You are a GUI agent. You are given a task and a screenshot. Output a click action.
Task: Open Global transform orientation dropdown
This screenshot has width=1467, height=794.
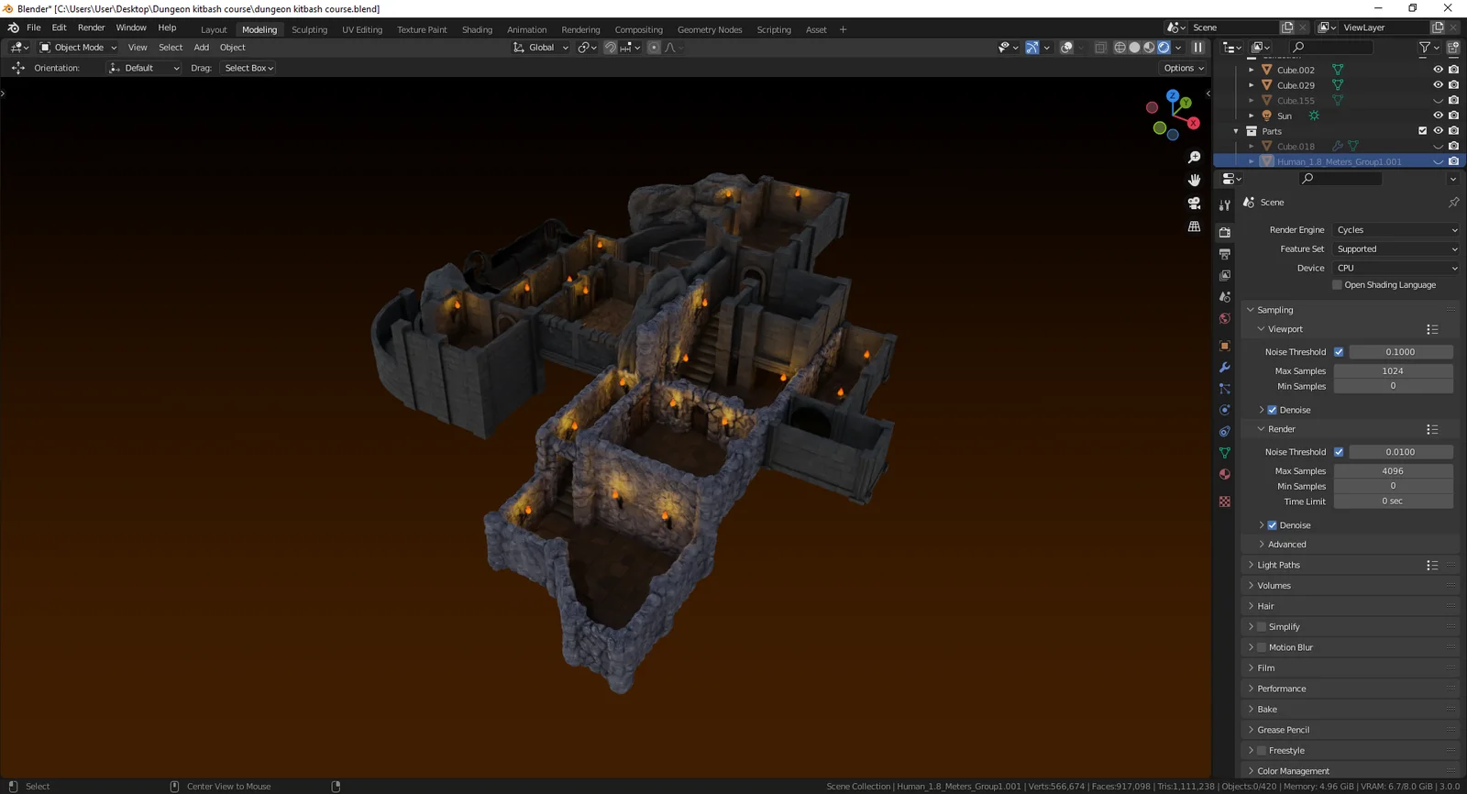point(541,48)
